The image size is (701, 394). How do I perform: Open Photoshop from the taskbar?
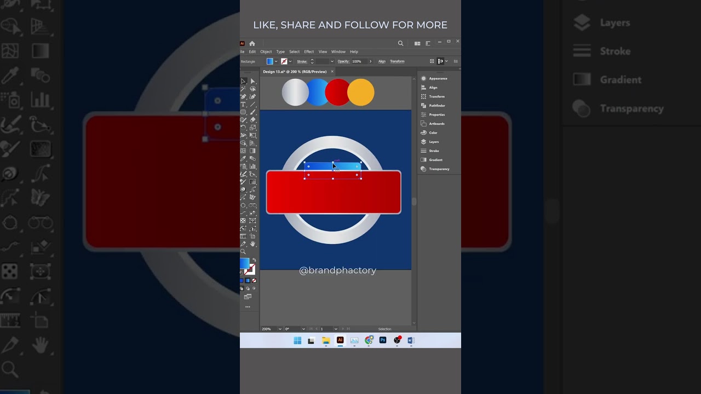point(383,340)
